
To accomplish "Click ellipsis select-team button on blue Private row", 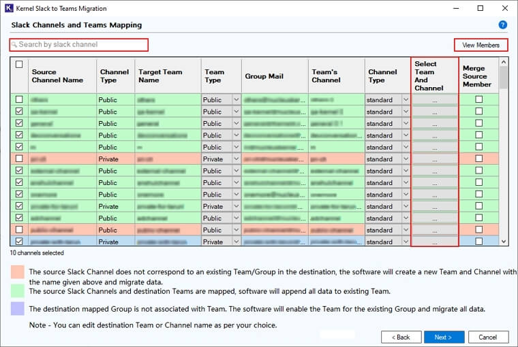I will tap(435, 242).
